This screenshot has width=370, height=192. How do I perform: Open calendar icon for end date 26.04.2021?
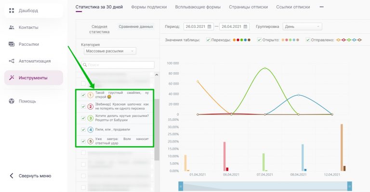coord(245,26)
